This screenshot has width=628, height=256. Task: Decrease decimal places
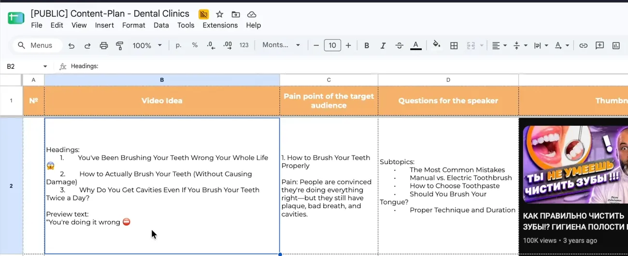[x=211, y=45]
